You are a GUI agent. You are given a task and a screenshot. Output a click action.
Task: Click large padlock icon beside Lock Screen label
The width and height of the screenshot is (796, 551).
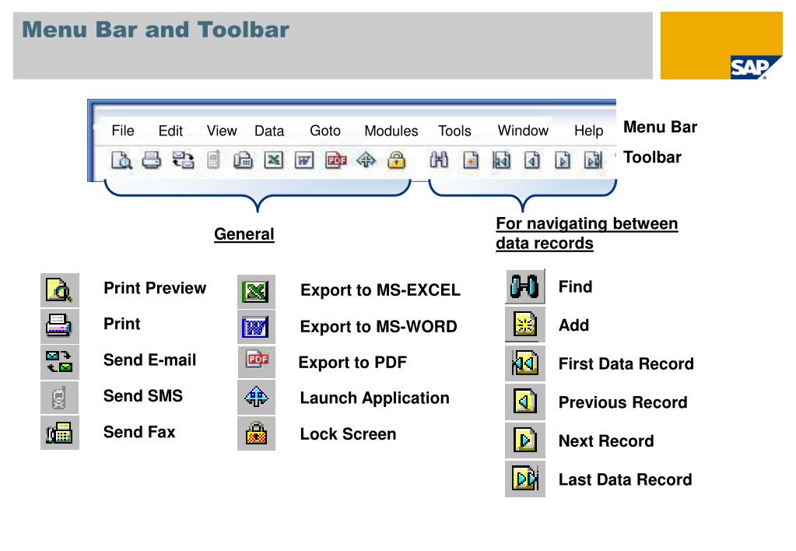pos(256,433)
